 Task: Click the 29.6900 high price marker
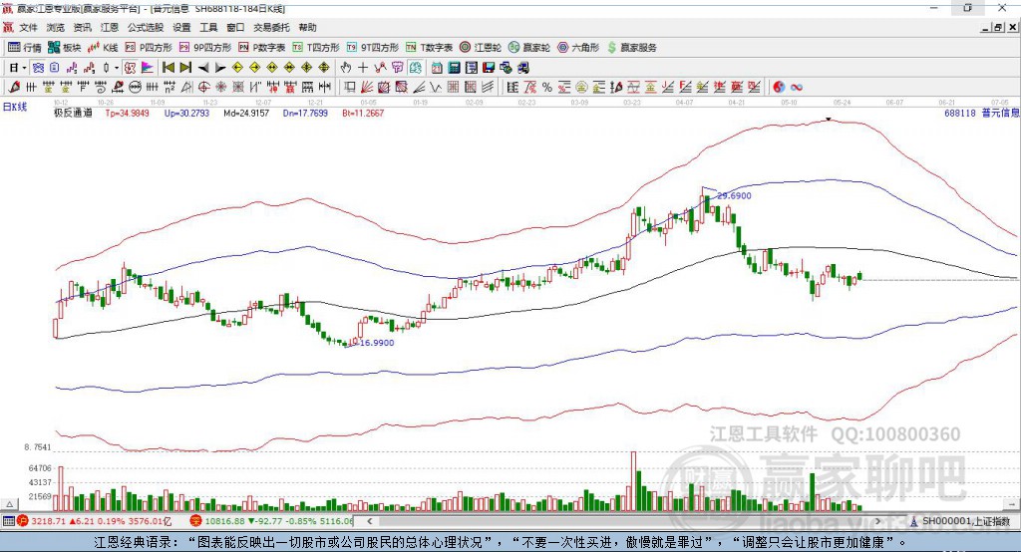(734, 195)
